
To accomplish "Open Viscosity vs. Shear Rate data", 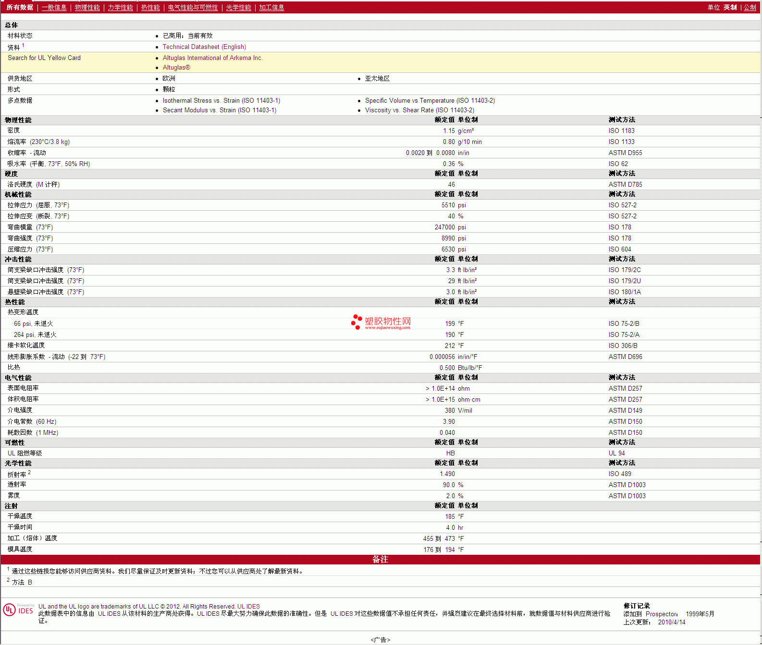I will click(x=419, y=110).
